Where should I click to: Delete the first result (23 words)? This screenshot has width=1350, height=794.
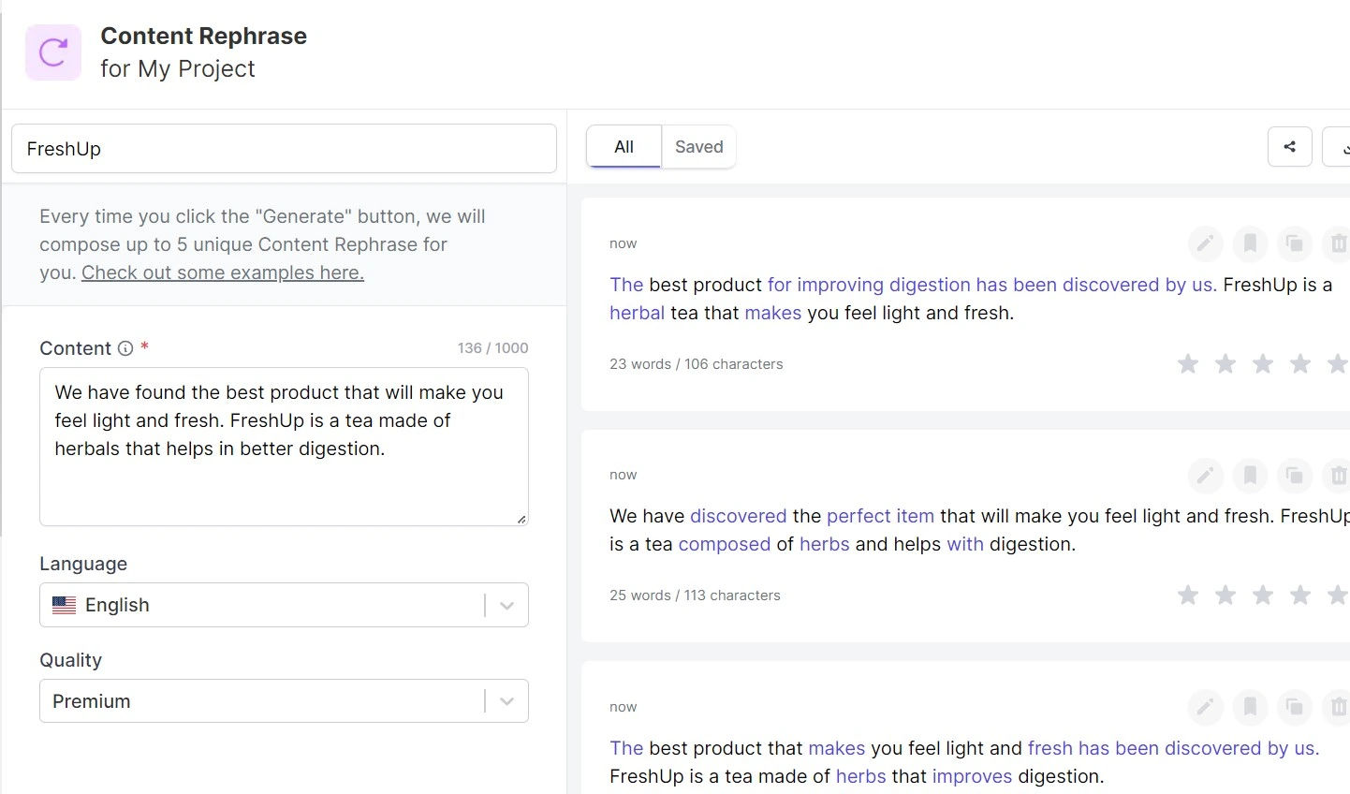[1338, 244]
